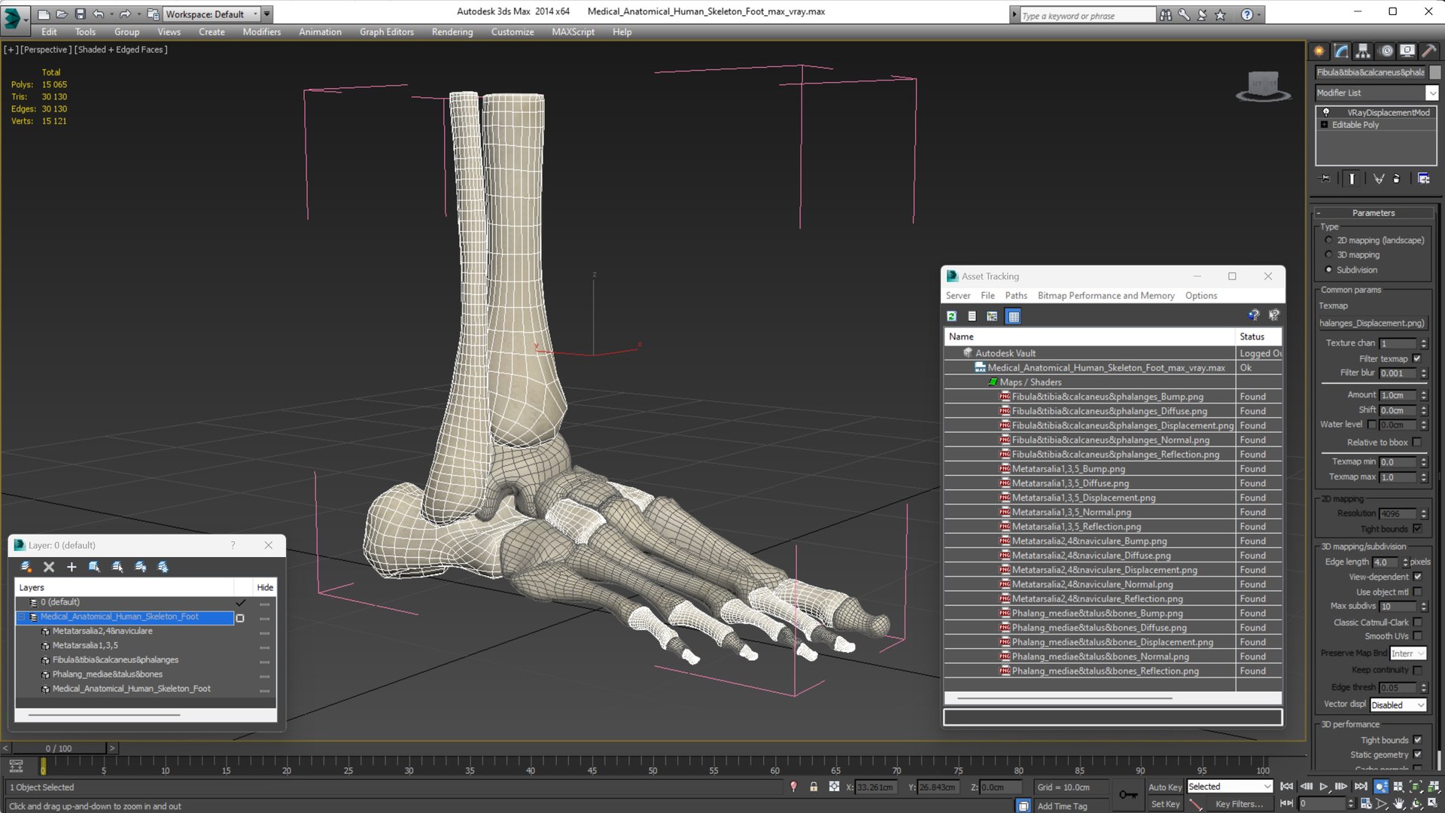Expand the Editable Poly modifier entry

1324,125
